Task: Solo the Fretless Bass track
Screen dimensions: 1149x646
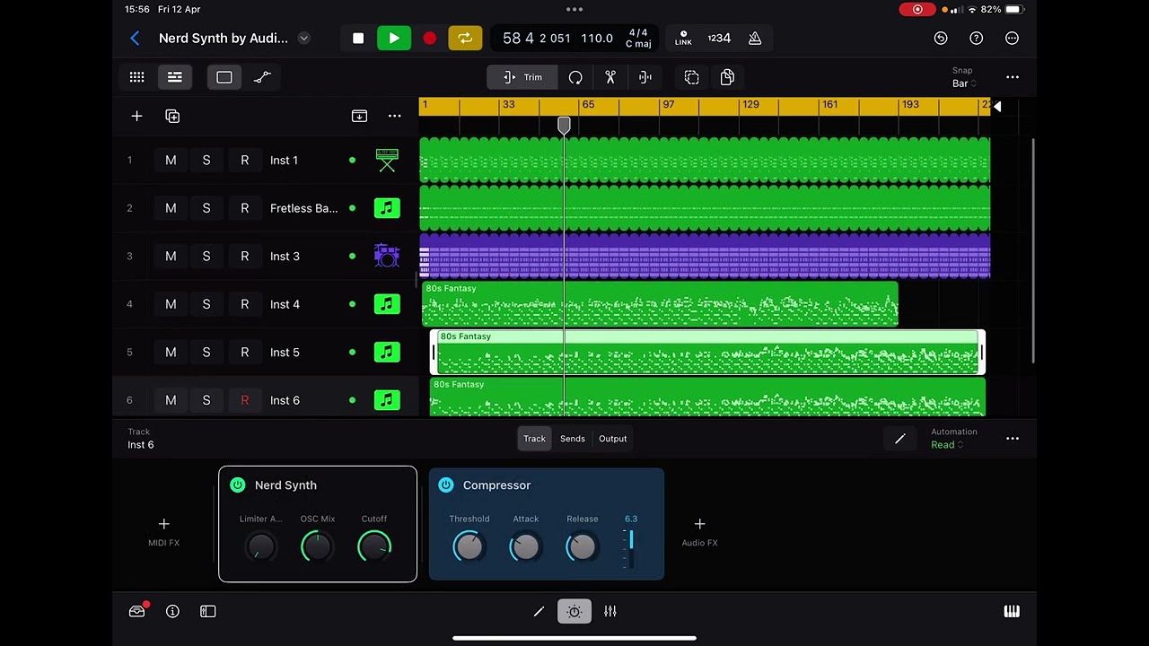Action: click(x=206, y=208)
